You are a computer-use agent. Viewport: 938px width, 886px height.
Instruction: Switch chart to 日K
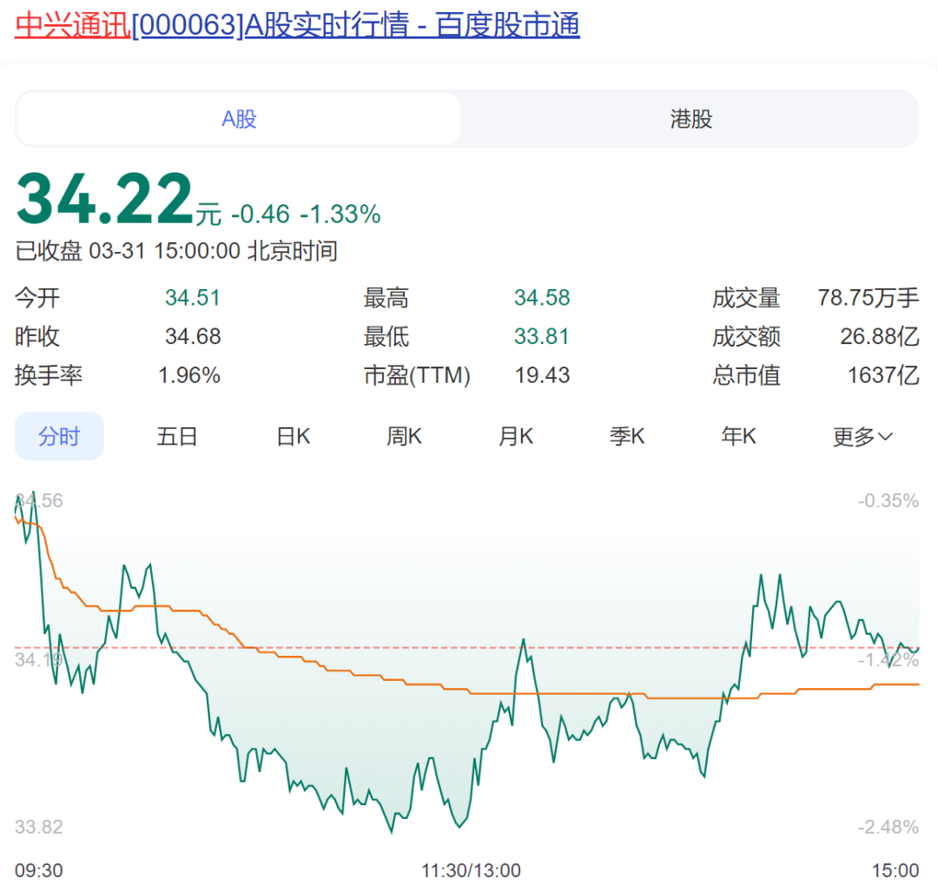[x=293, y=436]
